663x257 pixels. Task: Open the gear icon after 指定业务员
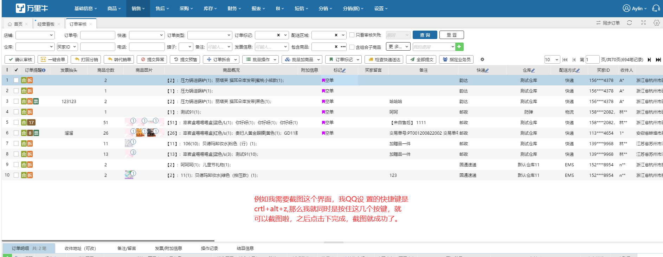click(x=482, y=59)
